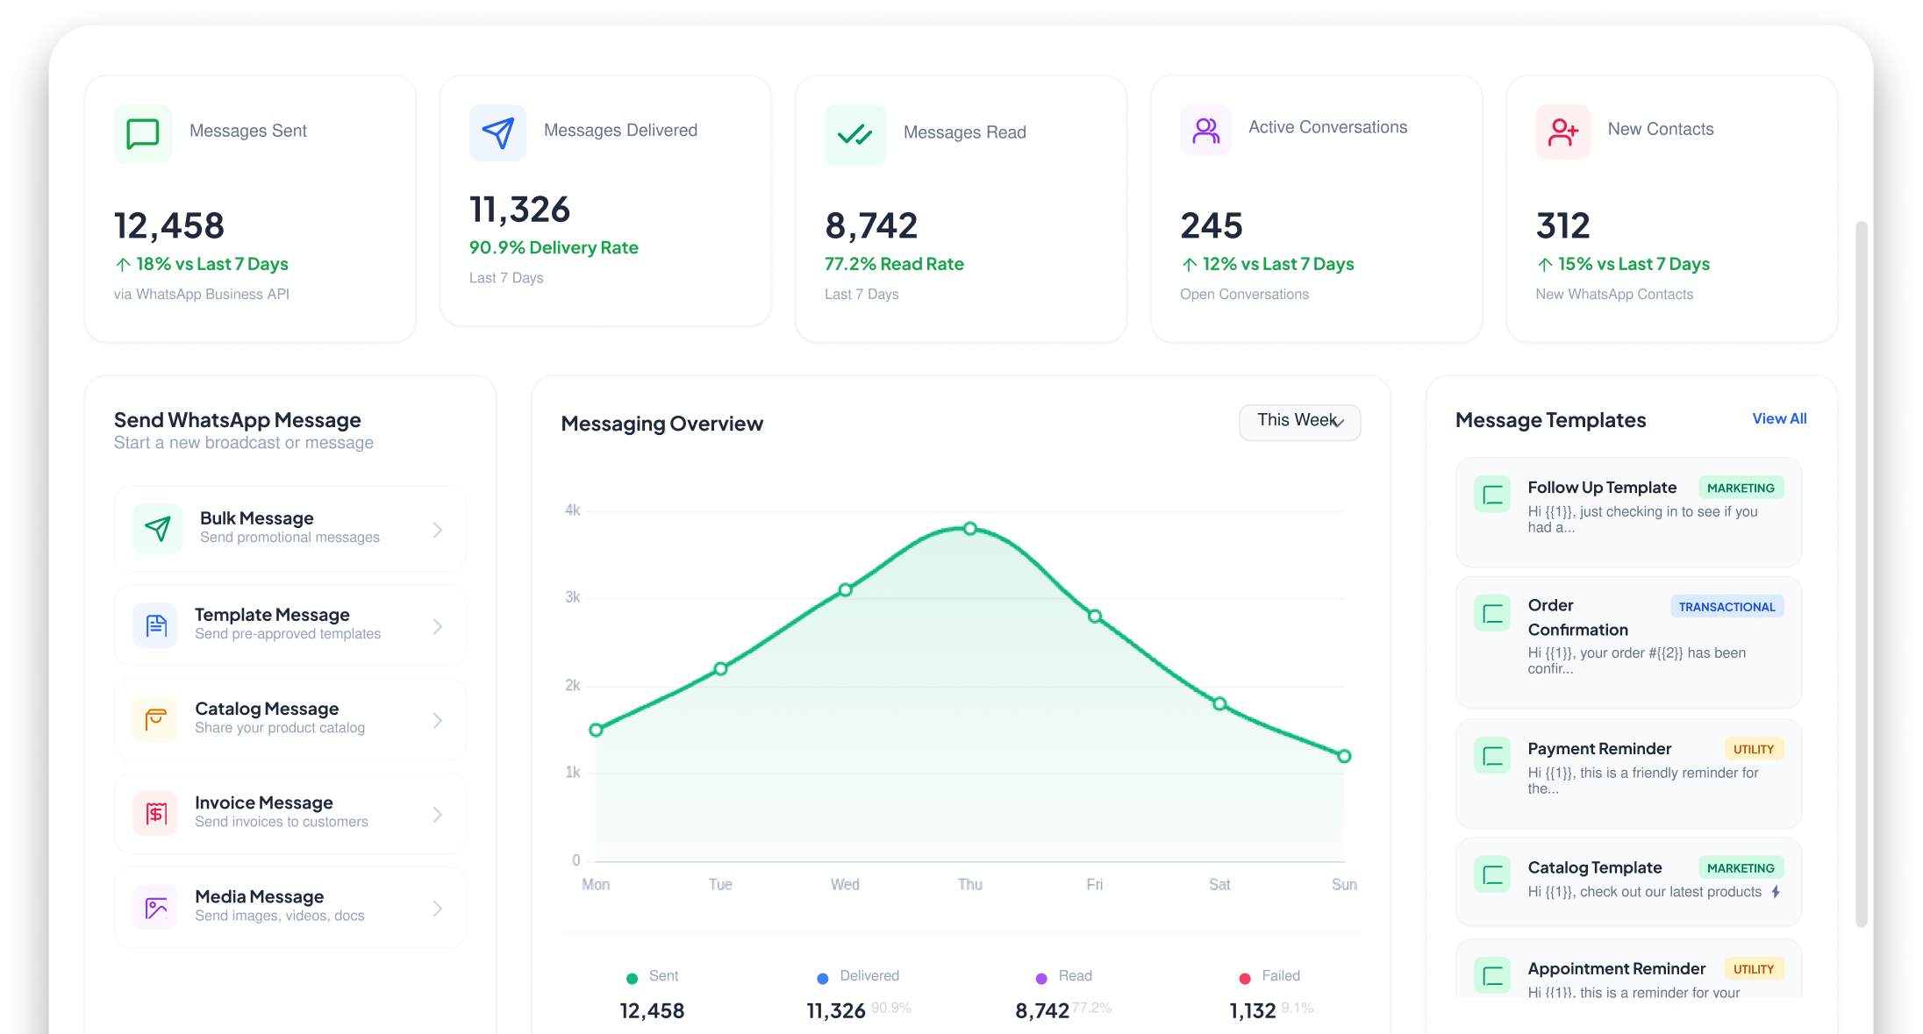This screenshot has height=1034, width=1923.
Task: Open the This Week period dropdown
Action: (1299, 422)
